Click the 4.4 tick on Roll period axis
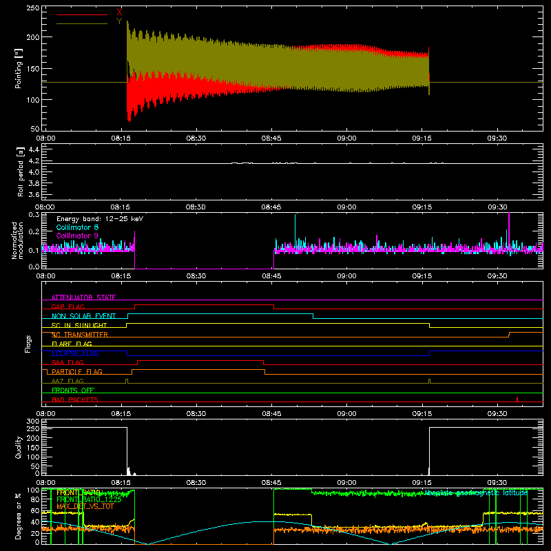Screen dimensions: 551x551 click(x=34, y=149)
